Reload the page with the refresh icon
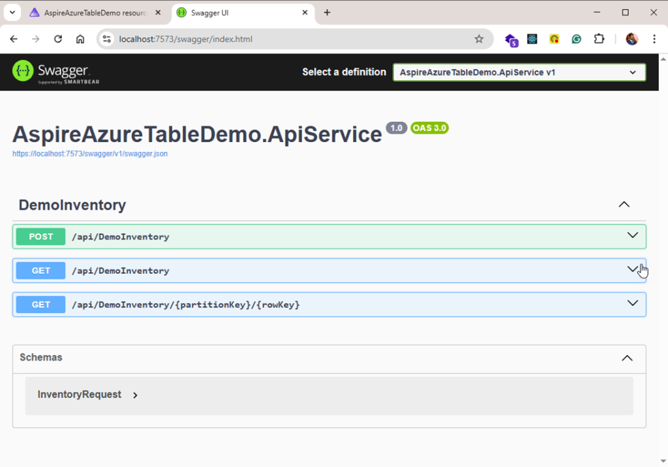Image resolution: width=668 pixels, height=467 pixels. (57, 39)
